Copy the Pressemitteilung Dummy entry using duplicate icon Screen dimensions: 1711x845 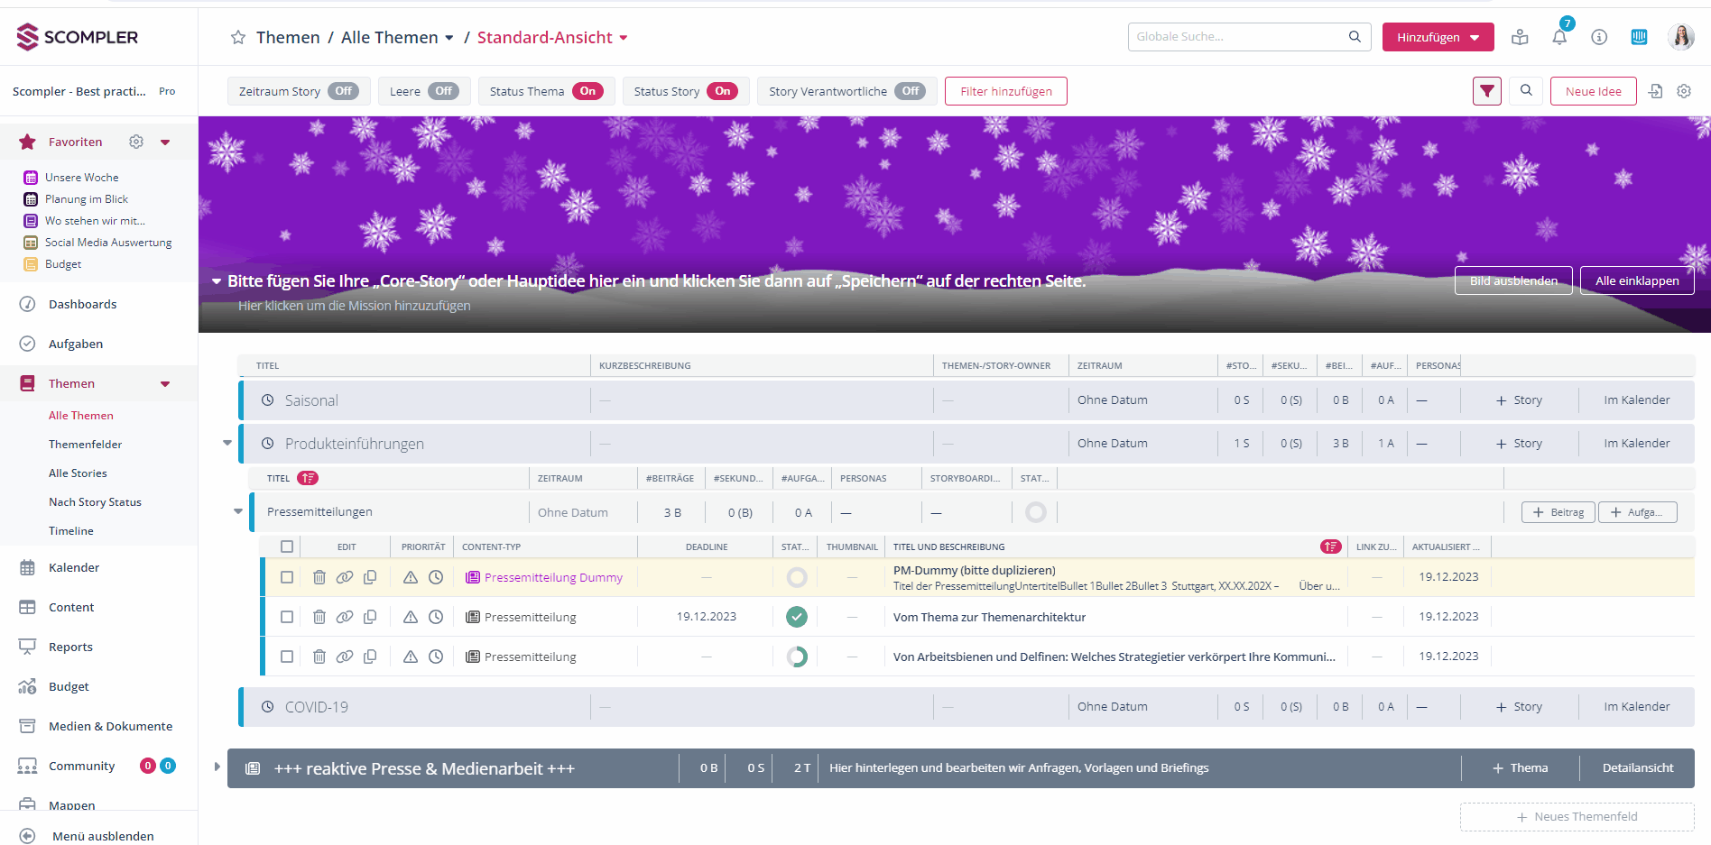pyautogui.click(x=370, y=577)
